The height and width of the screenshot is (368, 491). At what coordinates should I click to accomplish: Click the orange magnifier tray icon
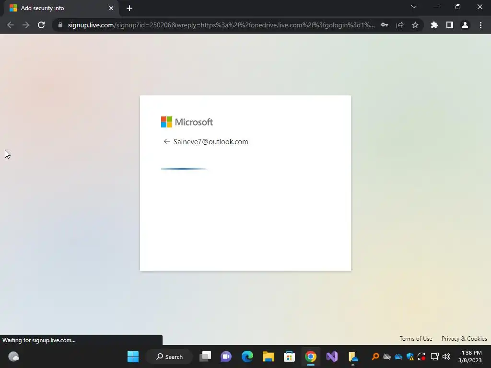pos(375,356)
